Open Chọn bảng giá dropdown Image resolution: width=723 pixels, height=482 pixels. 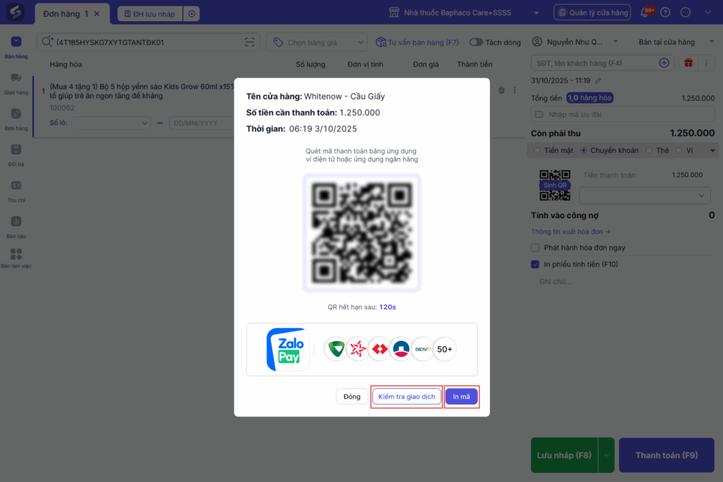coord(317,42)
